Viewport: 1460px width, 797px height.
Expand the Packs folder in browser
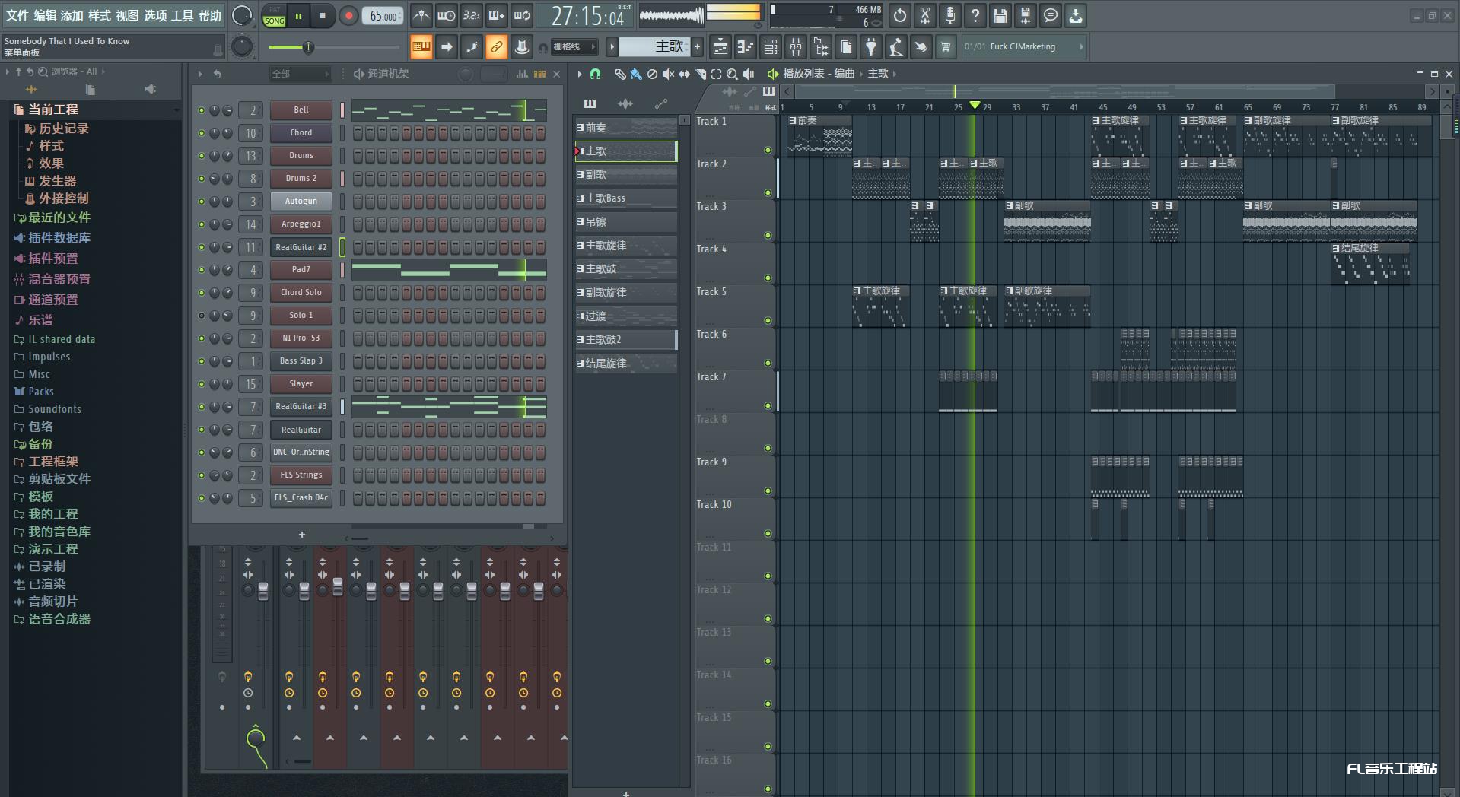point(41,392)
